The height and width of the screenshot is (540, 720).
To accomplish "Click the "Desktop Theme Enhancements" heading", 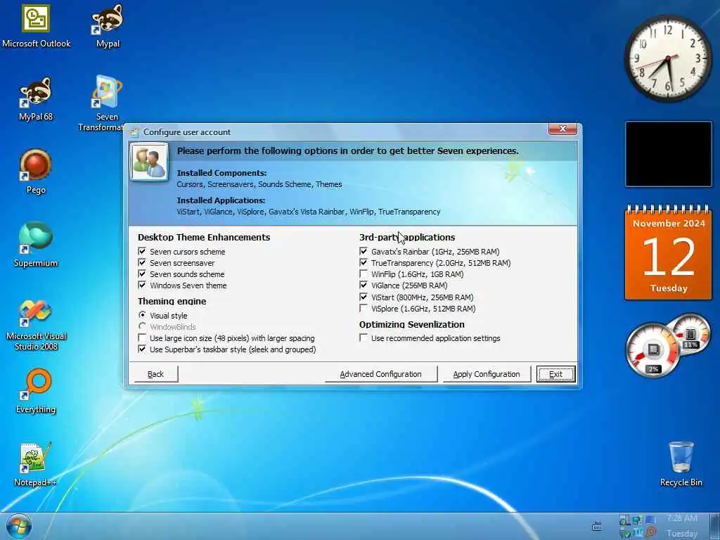I will click(204, 237).
